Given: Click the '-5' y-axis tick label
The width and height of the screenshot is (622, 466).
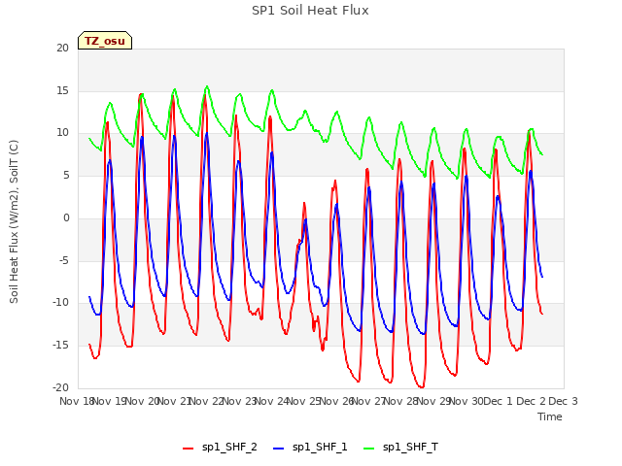Looking at the screenshot, I should click(64, 261).
